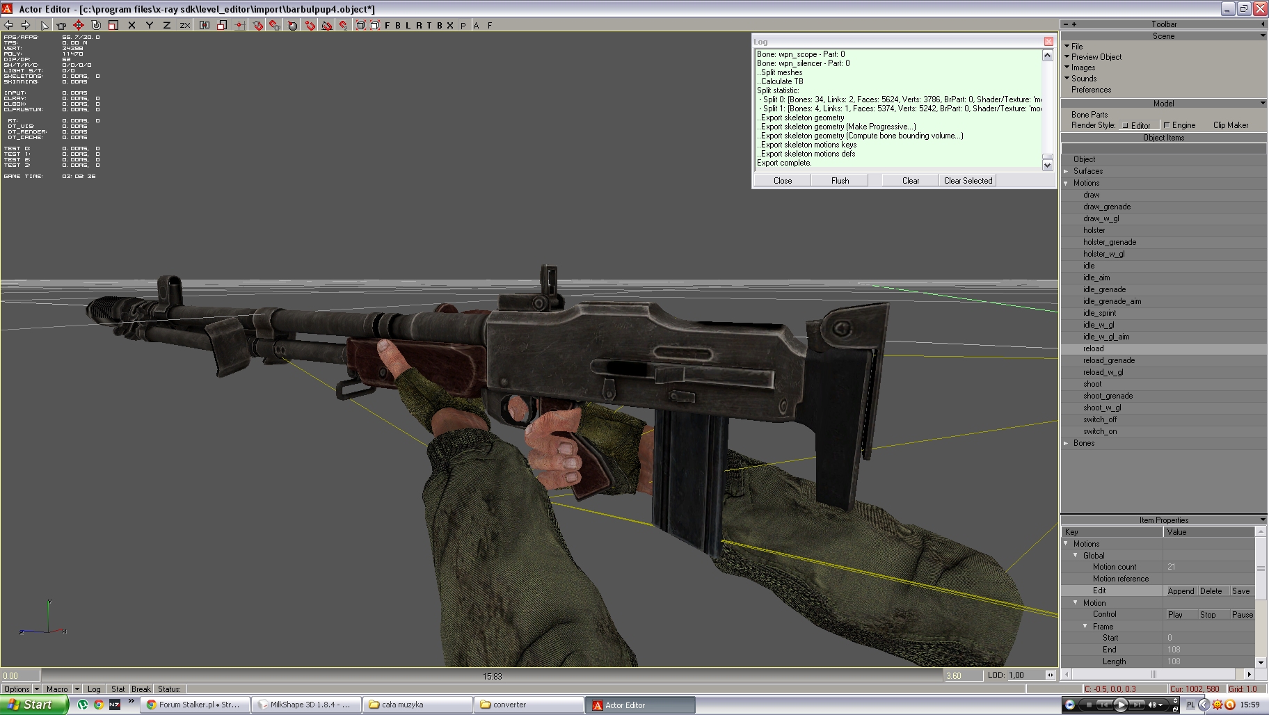The height and width of the screenshot is (715, 1269).
Task: Collapse the Motions tree node
Action: tap(1067, 183)
